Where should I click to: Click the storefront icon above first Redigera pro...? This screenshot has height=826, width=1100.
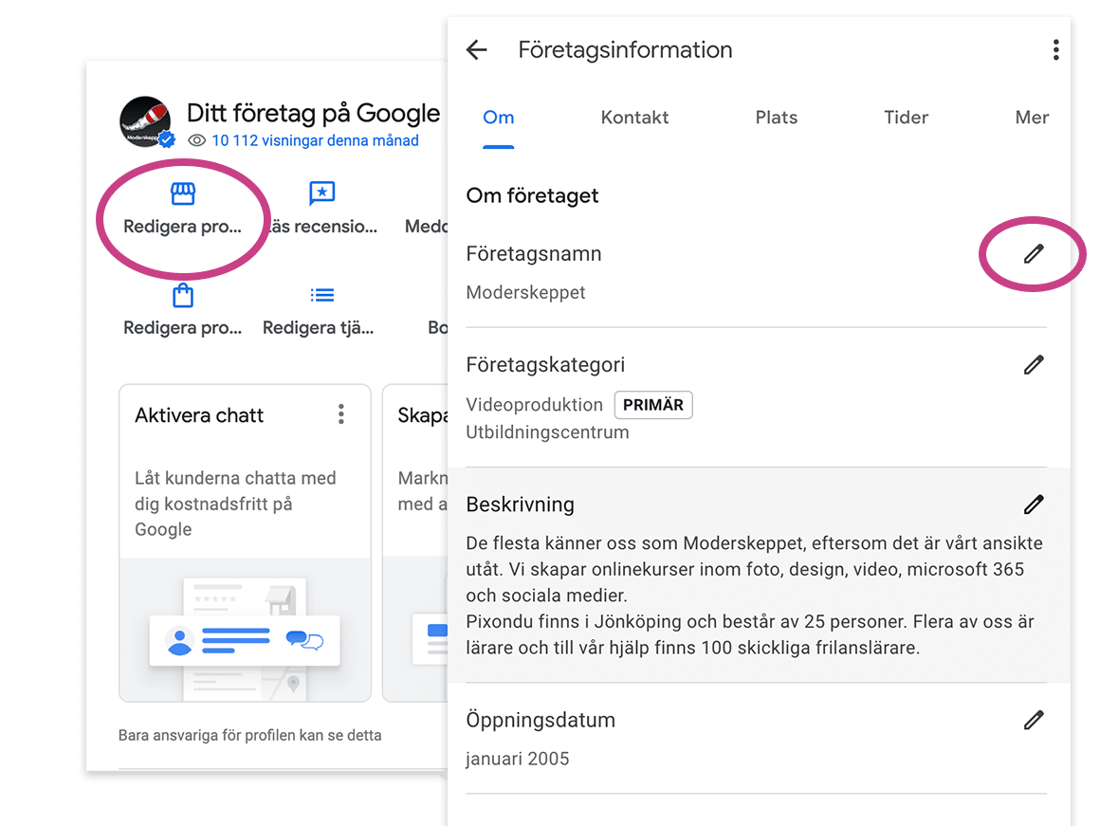click(183, 193)
